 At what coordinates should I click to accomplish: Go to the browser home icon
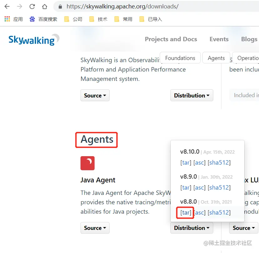[44, 7]
